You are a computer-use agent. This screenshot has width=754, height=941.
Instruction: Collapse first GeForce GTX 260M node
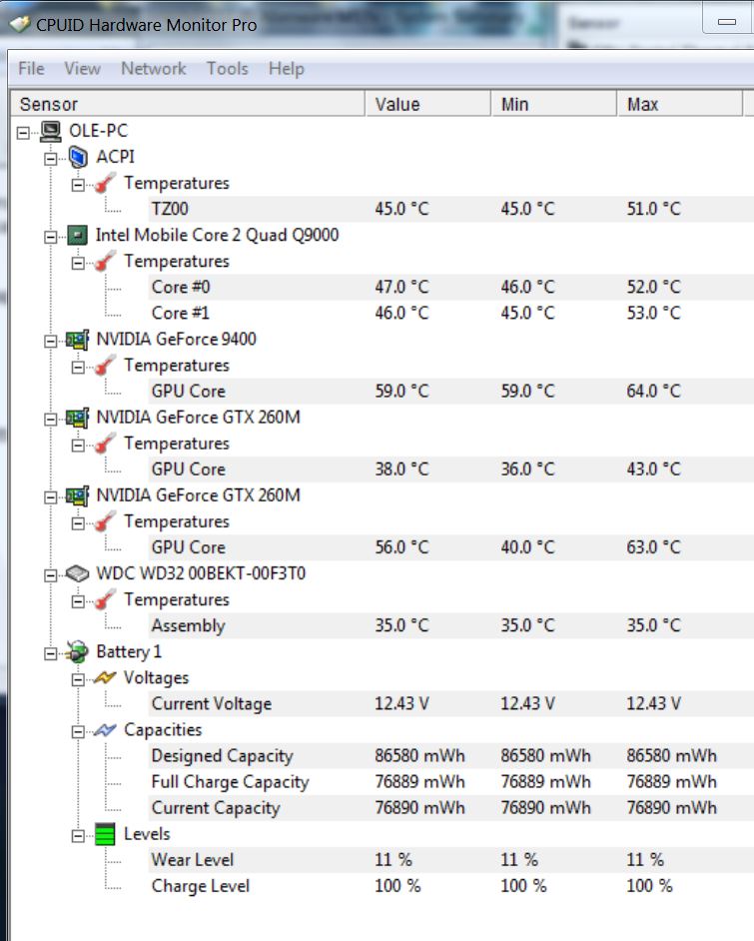click(51, 419)
